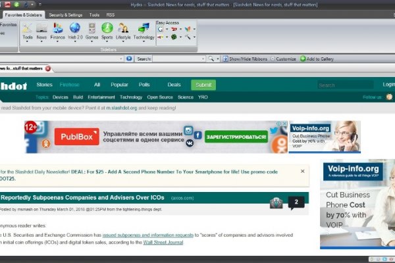Open 'issued subpoenas and information requests' link
Screen dimensions: 395x263
click(148, 235)
